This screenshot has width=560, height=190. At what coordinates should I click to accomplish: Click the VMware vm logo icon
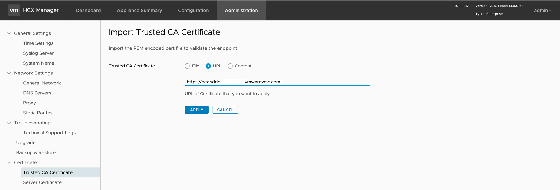(14, 10)
